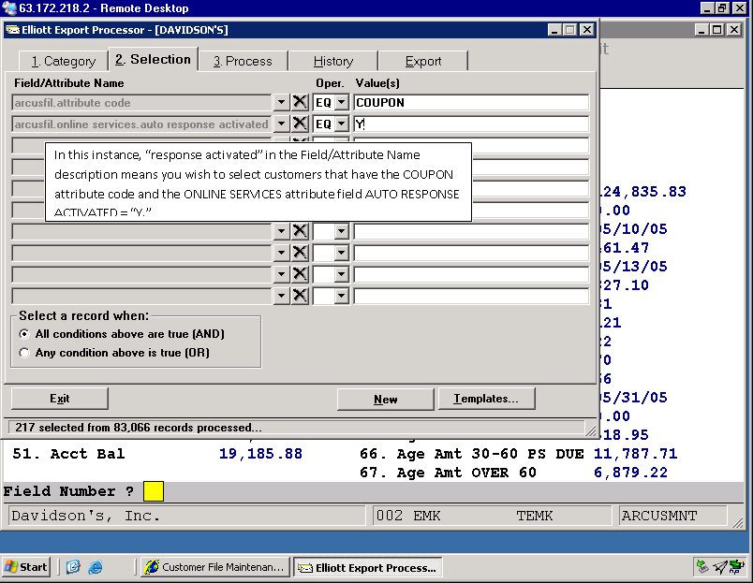This screenshot has width=753, height=583.
Task: Switch to the 1. Category tab
Action: point(64,61)
